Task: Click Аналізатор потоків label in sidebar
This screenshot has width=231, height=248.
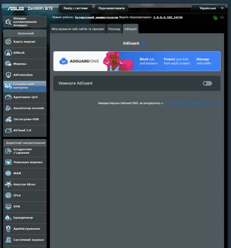Action: click(29, 108)
